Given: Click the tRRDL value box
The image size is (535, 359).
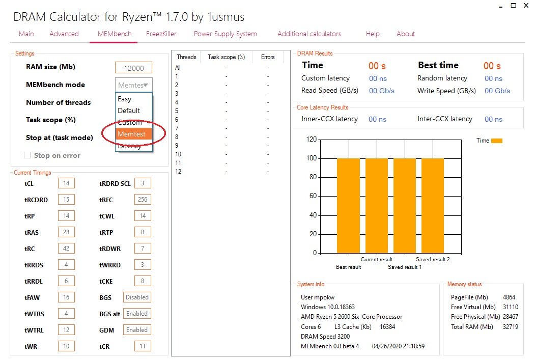Looking at the screenshot, I should point(66,281).
